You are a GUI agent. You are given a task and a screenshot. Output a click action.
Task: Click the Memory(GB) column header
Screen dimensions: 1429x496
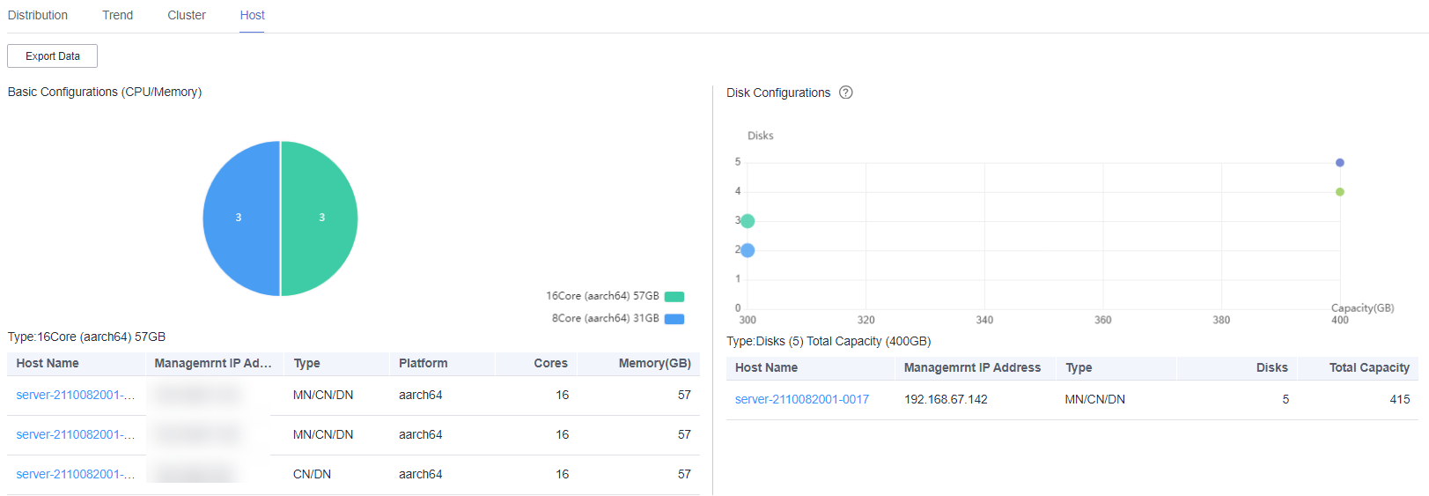[x=654, y=363]
